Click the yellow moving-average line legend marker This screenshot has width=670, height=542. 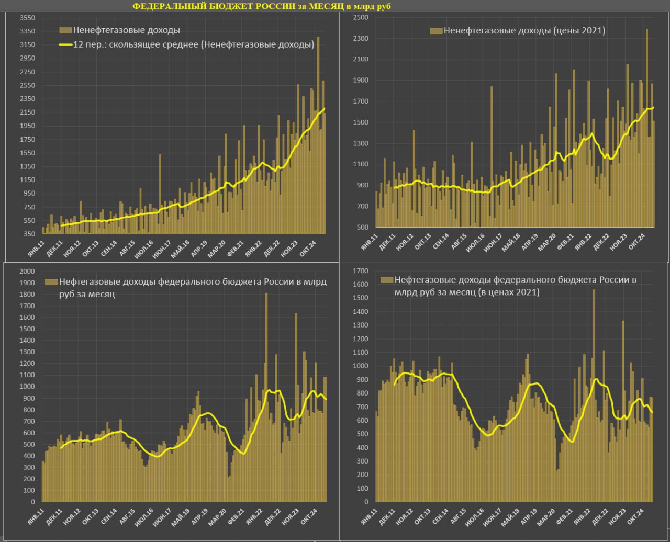tap(65, 45)
